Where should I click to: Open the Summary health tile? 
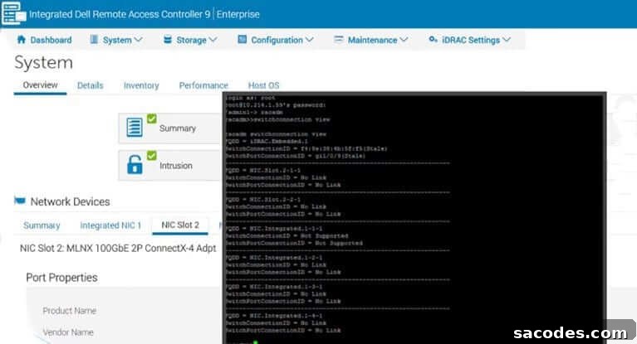(170, 128)
